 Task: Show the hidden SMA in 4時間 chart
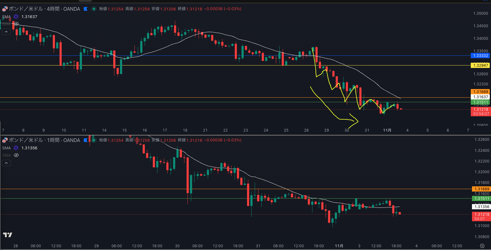click(x=16, y=24)
